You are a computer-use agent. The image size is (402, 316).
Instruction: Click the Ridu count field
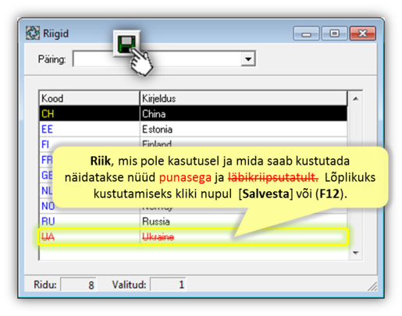[78, 285]
